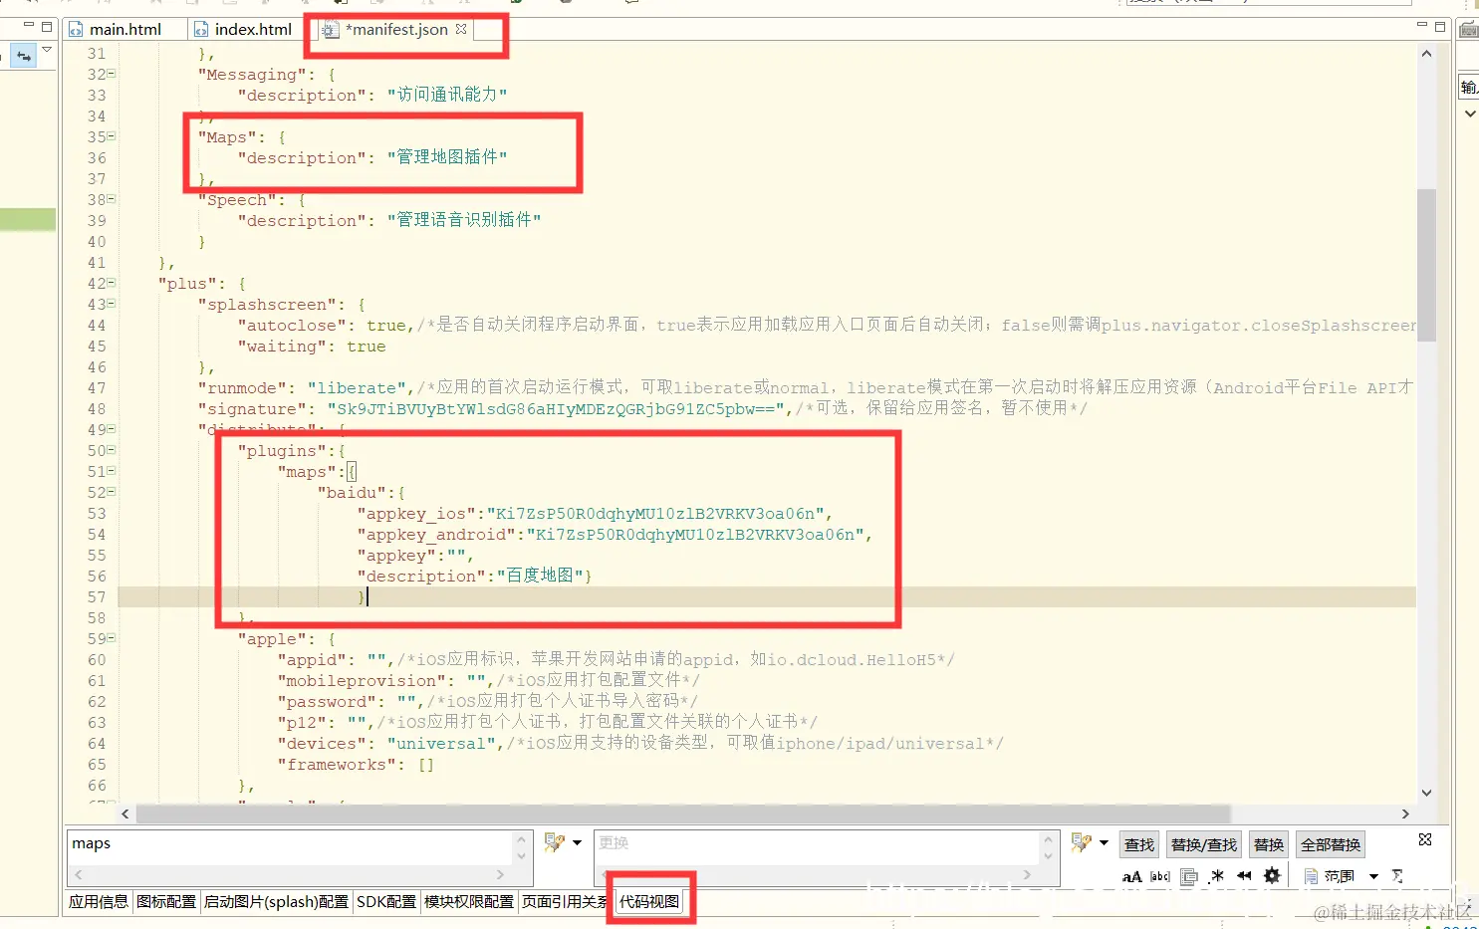This screenshot has height=929, width=1479.
Task: Open find history dropdown arrow beside maps field
Action: click(x=578, y=843)
